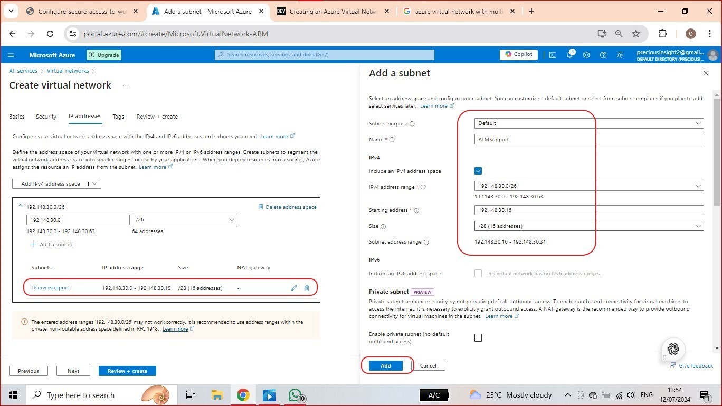Show info tooltip for Starting address
The height and width of the screenshot is (406, 722).
[416, 211]
